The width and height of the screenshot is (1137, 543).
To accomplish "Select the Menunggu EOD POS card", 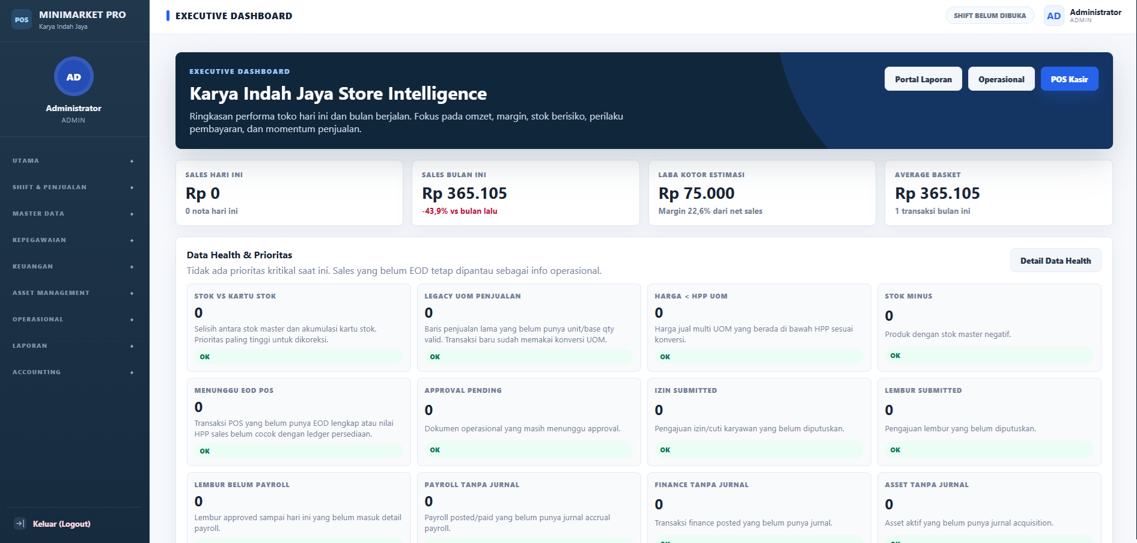I will [x=299, y=422].
